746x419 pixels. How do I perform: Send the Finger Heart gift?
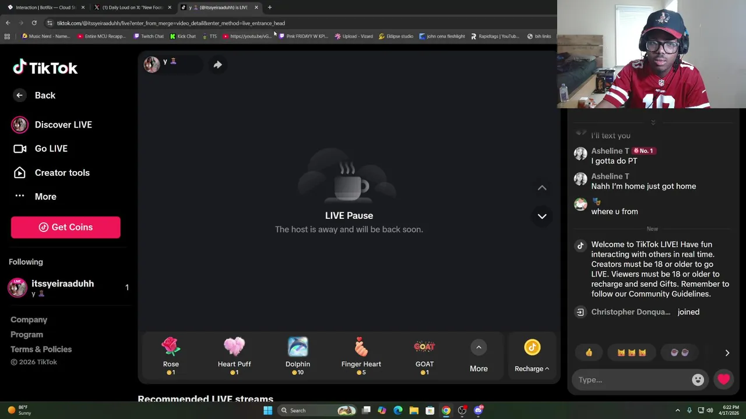click(x=361, y=356)
